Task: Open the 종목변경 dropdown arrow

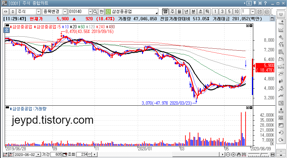Action: coord(65,12)
